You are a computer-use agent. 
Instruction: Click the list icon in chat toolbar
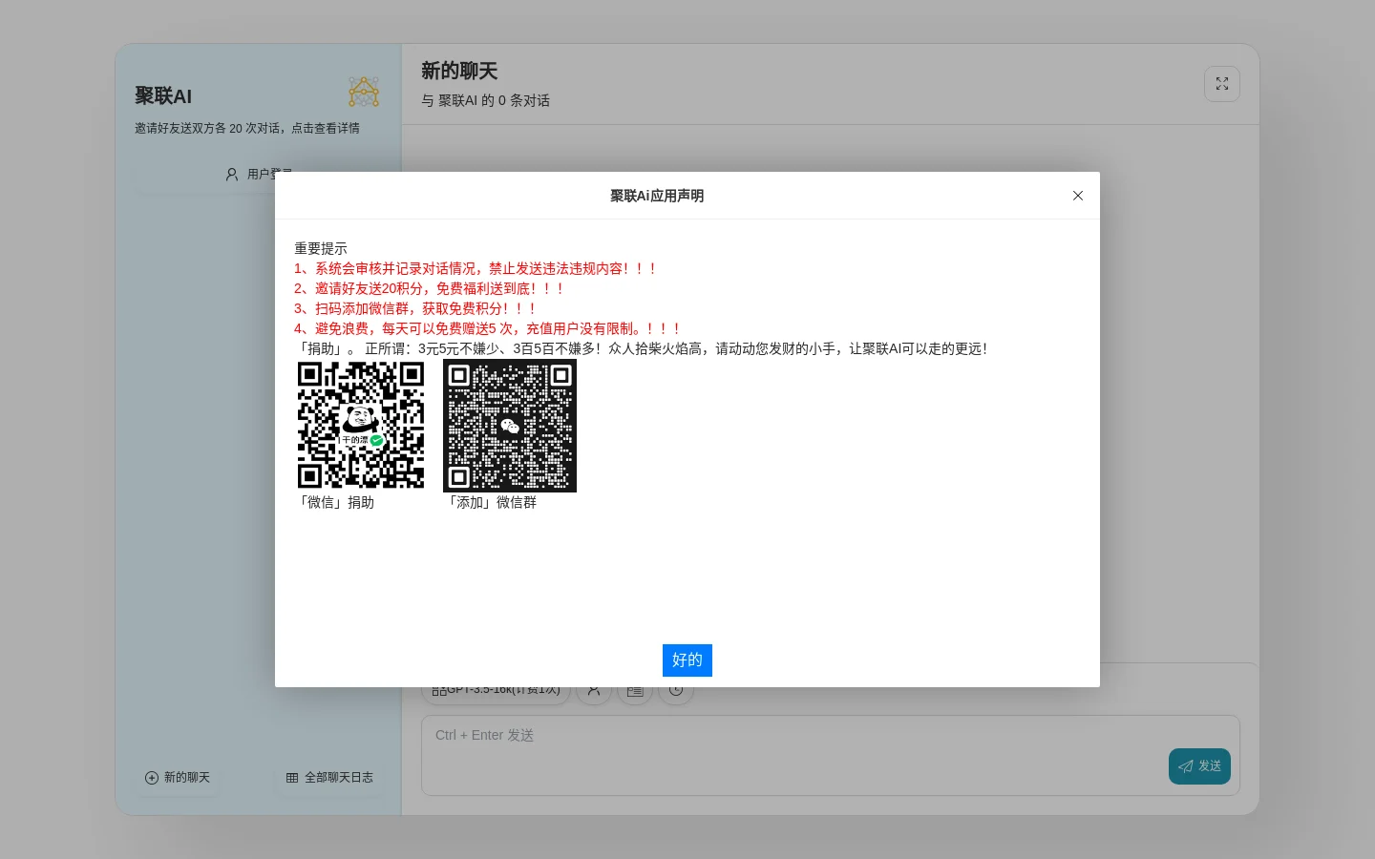pos(635,689)
